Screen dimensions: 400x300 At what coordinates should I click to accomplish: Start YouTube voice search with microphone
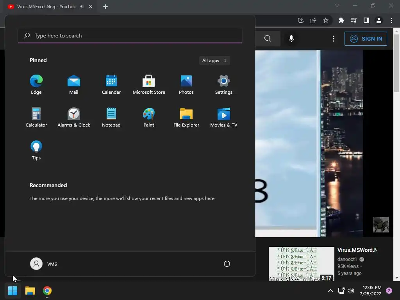coord(291,39)
